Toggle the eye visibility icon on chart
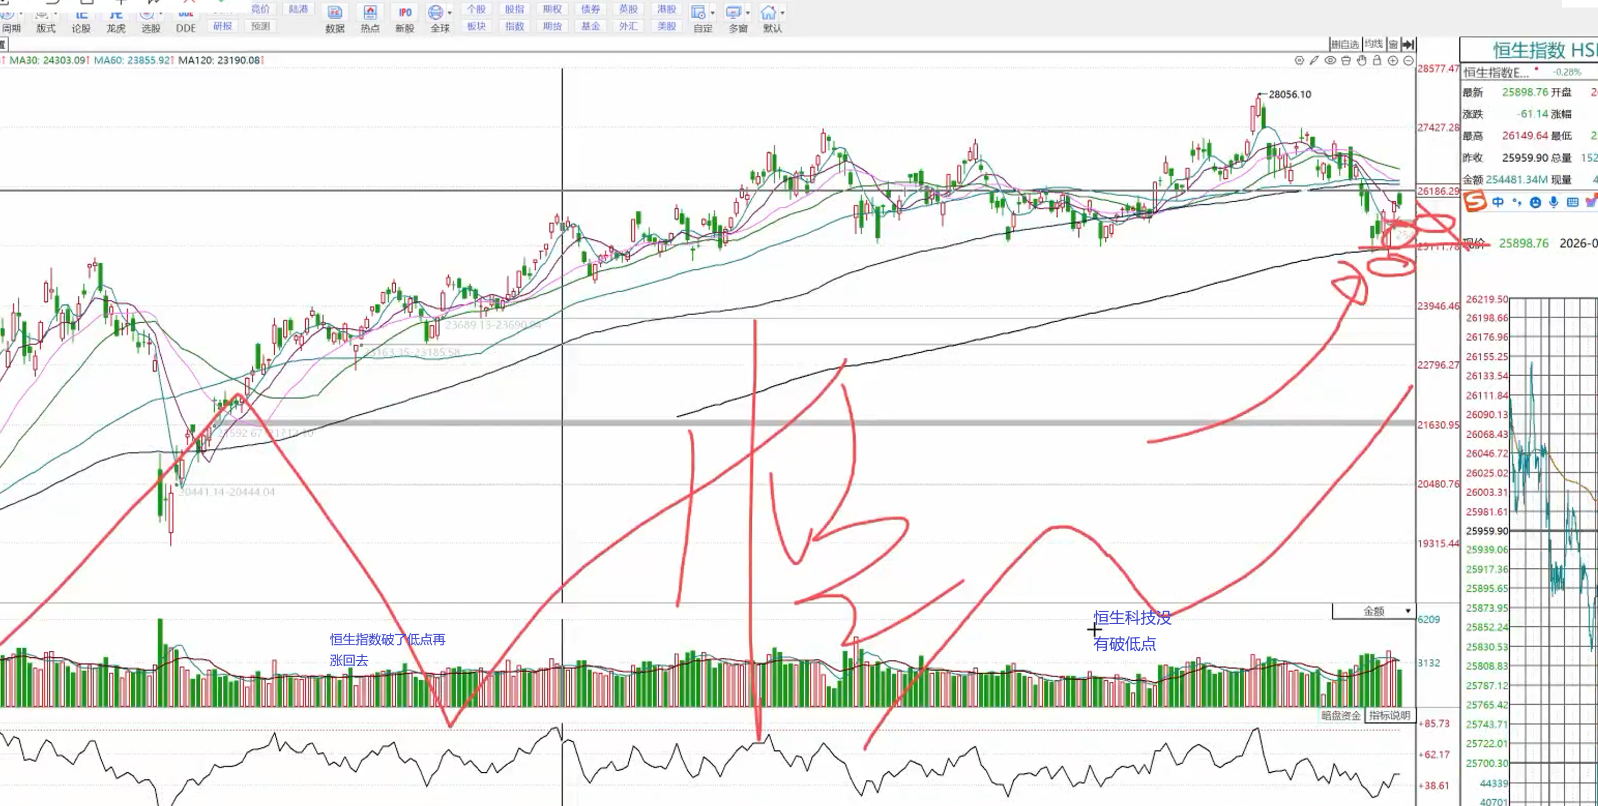Viewport: 1598px width, 806px height. coord(1330,60)
